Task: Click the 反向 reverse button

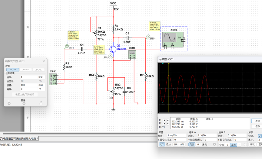Action: [x=257, y=121]
